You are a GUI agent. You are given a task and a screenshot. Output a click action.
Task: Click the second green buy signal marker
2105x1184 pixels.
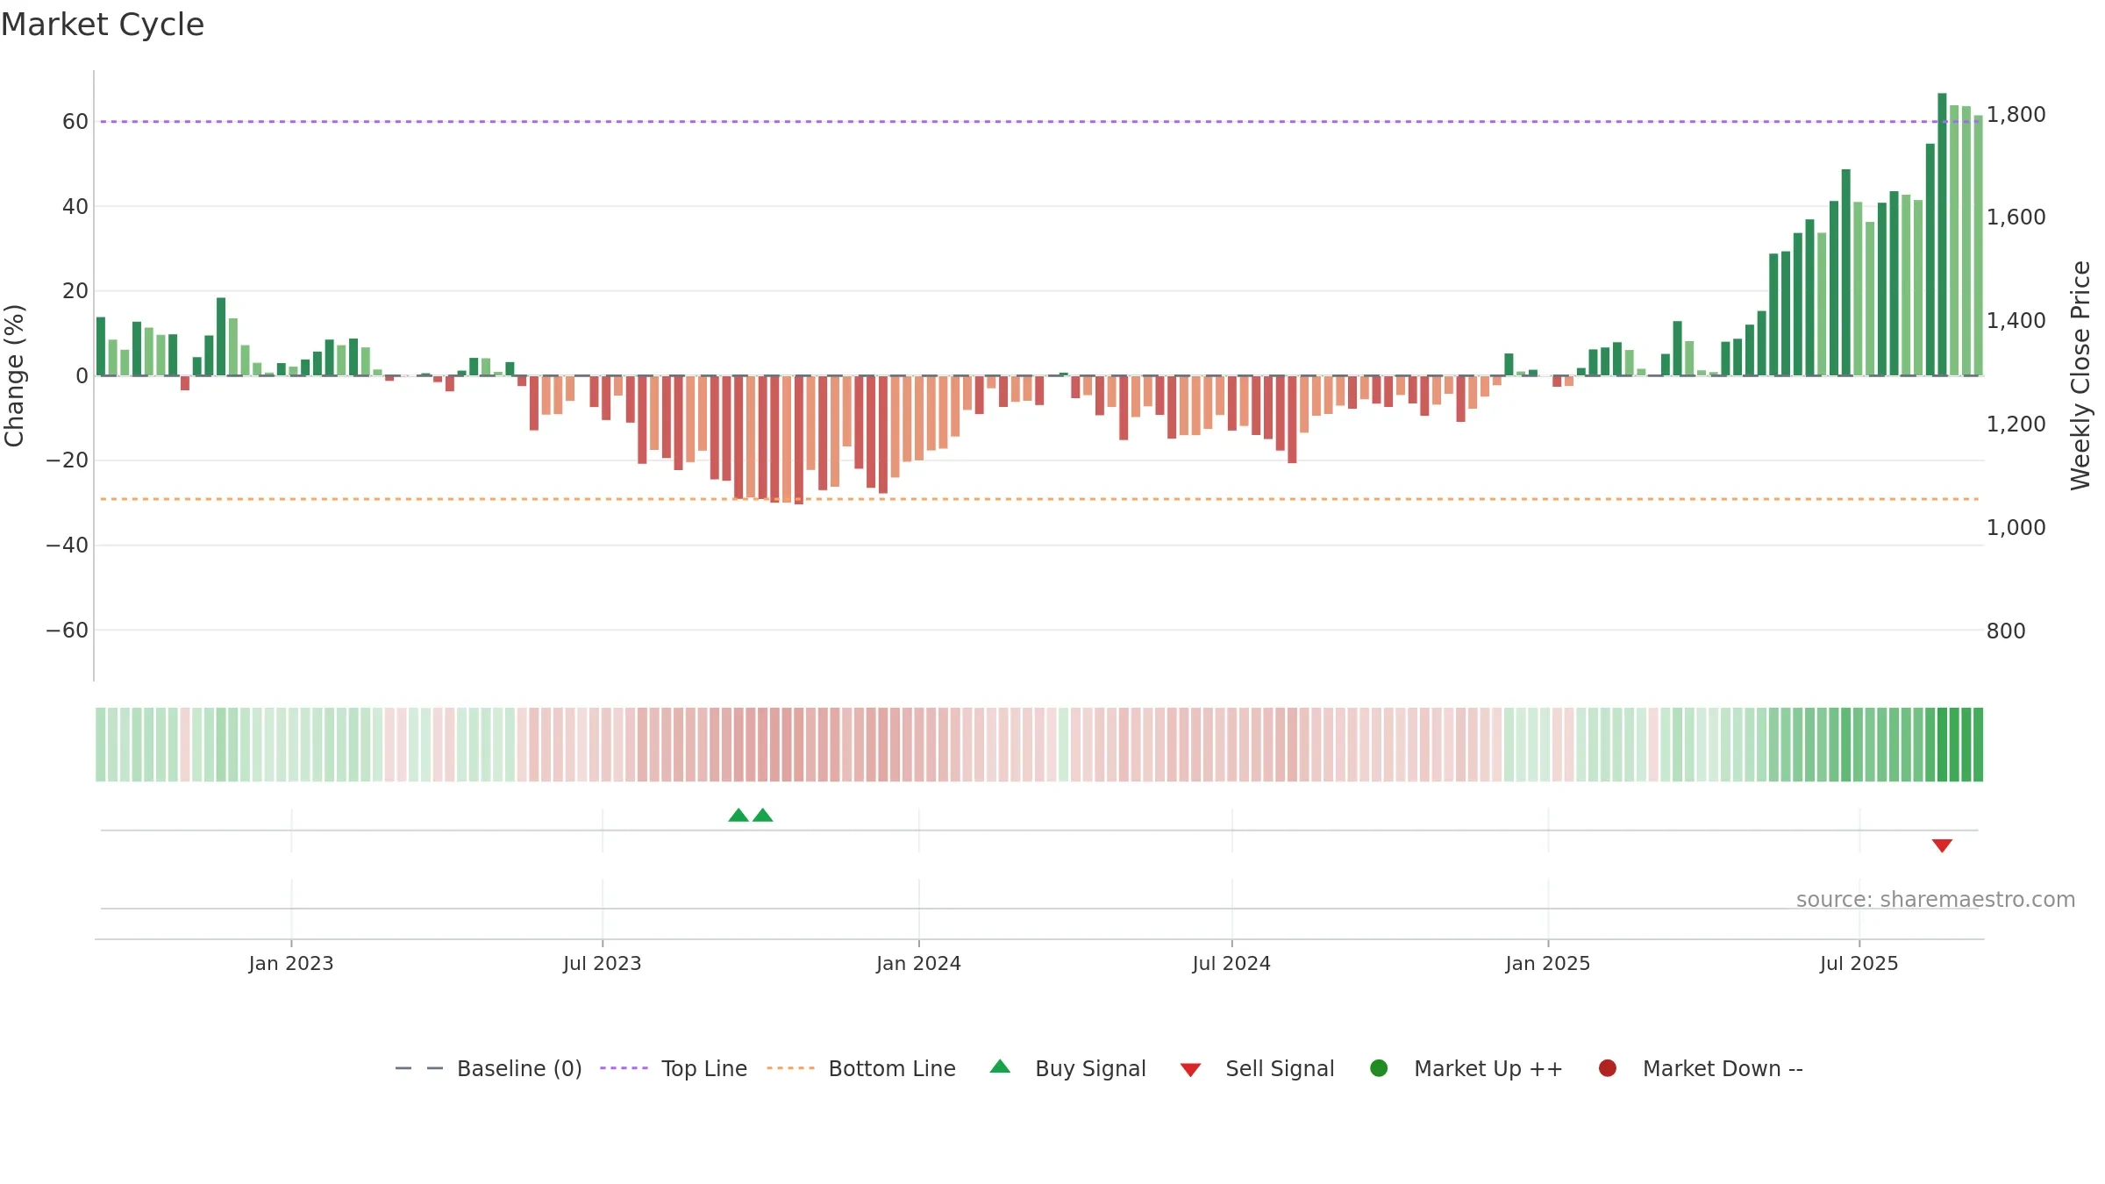pos(763,816)
